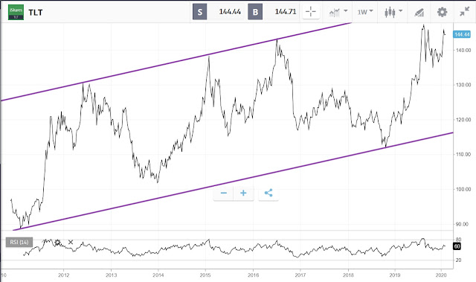The image size is (476, 282).
Task: Click the RSI value tag 60
Action: pyautogui.click(x=457, y=246)
